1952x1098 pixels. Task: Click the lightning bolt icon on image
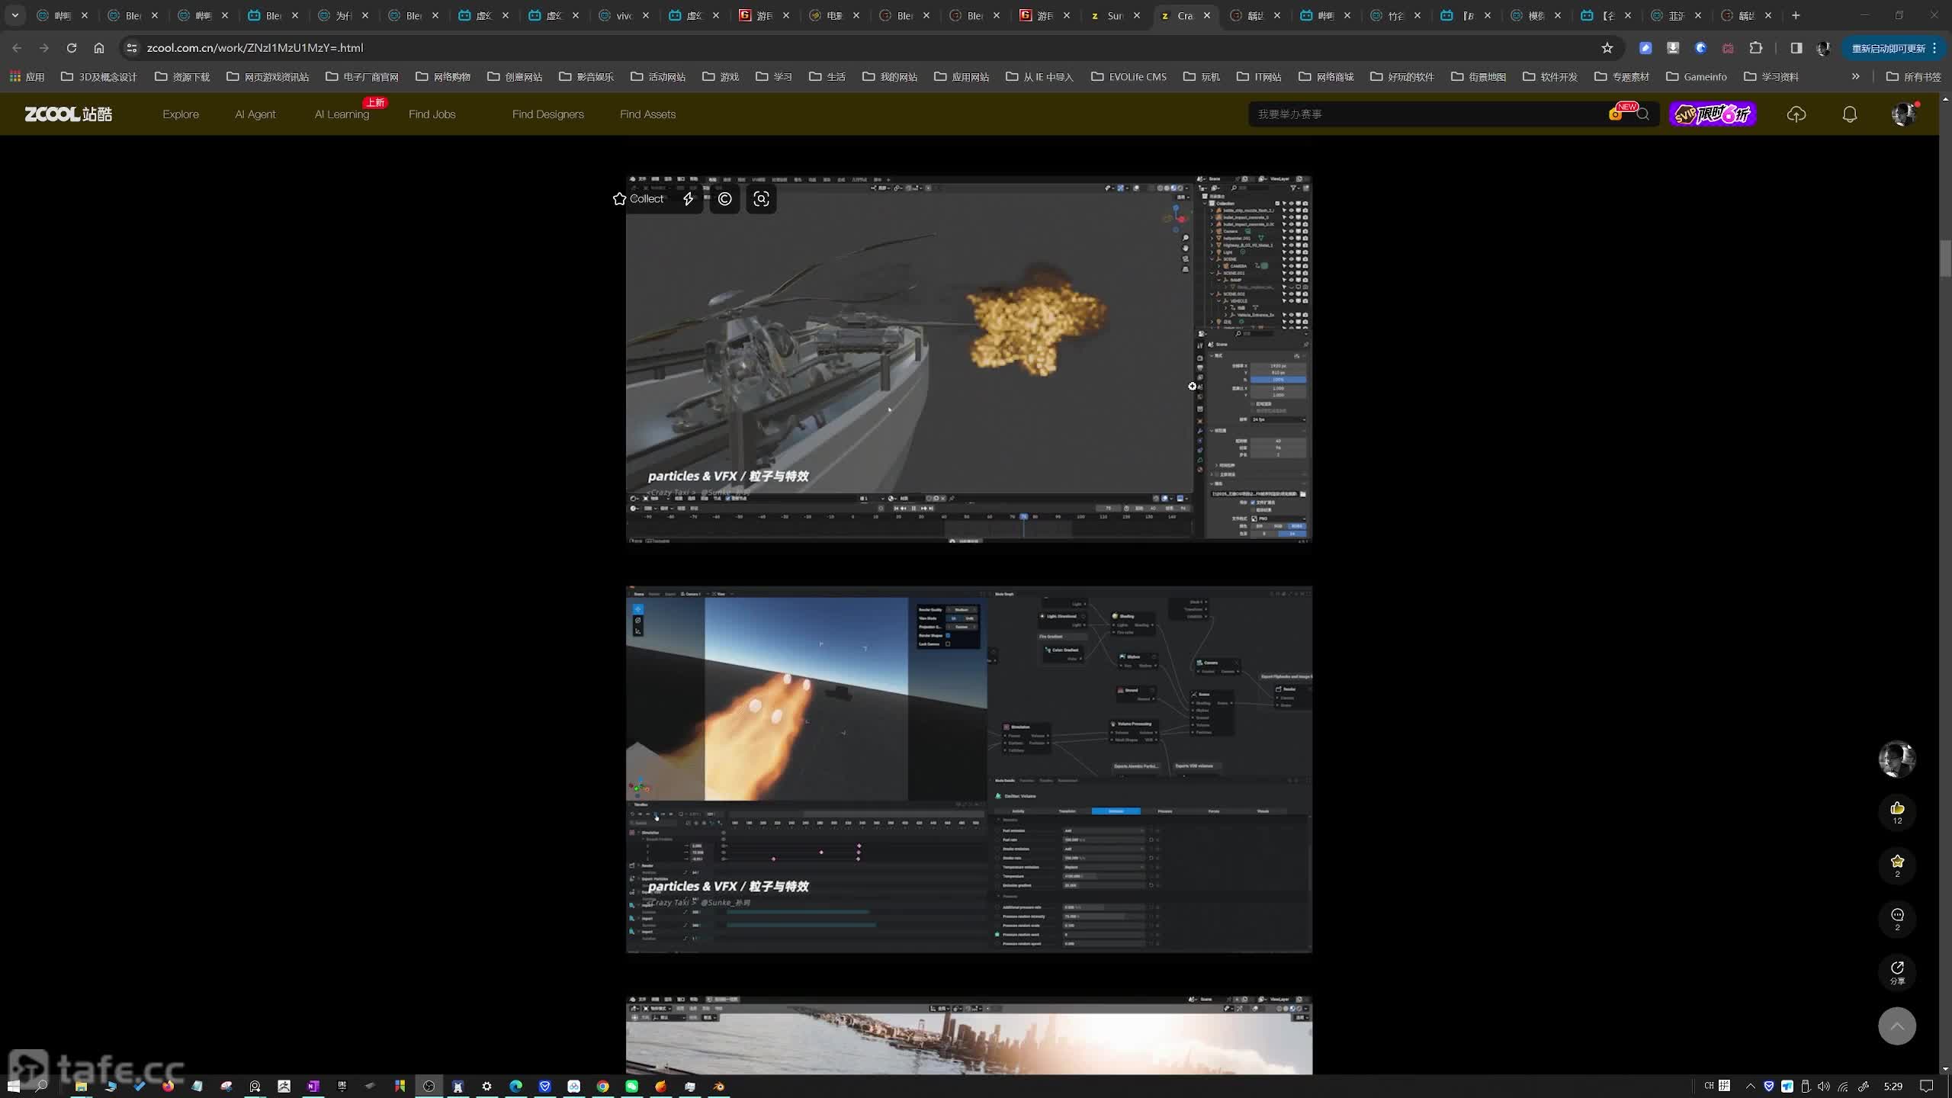click(688, 199)
